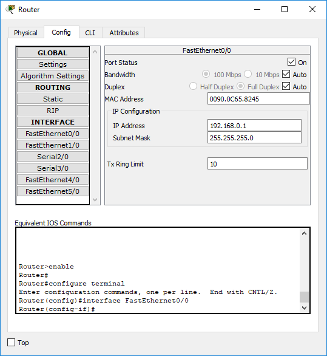The width and height of the screenshot is (327, 356).
Task: Select the FastEthernet1/0 interface
Action: click(x=53, y=145)
